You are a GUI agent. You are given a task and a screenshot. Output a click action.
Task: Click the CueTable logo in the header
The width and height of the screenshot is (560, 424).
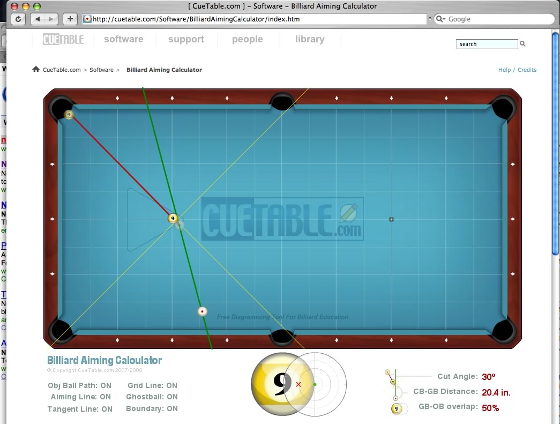click(63, 39)
